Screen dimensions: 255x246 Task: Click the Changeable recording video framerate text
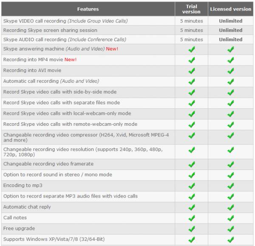tap(48, 164)
